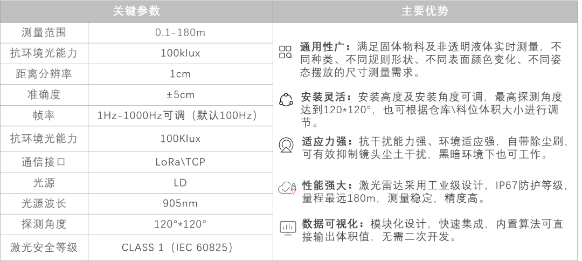Click the 0.1-180m range value
The height and width of the screenshot is (261, 582).
180,33
